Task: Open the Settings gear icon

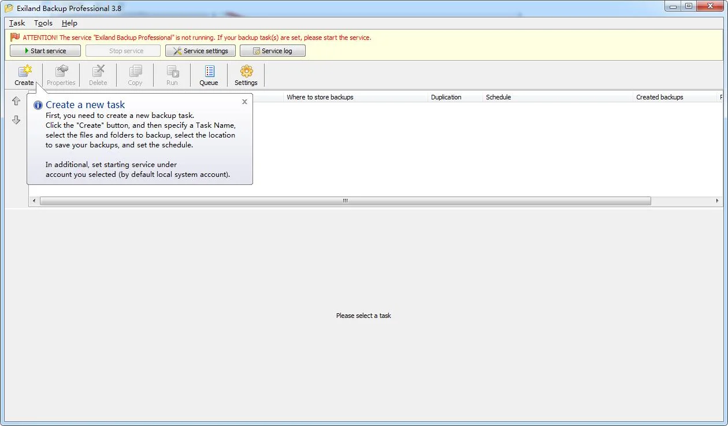Action: coord(246,75)
